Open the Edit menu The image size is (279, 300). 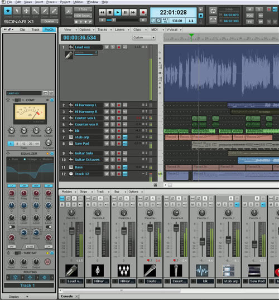tap(18, 2)
